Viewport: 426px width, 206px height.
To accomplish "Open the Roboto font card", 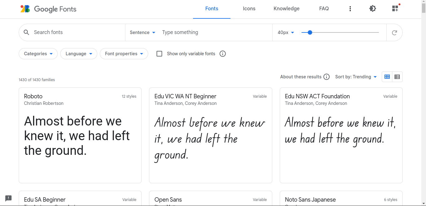I will coord(80,135).
